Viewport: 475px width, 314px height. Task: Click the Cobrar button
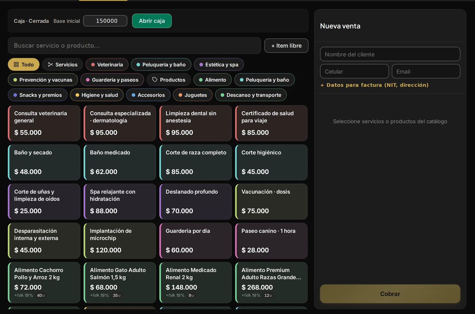390,294
